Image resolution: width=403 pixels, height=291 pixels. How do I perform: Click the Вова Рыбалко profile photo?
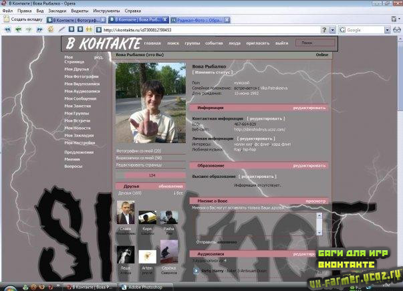(150, 102)
